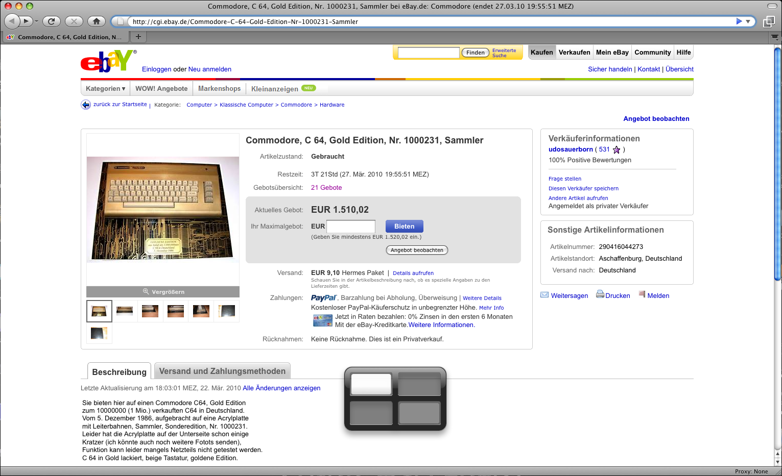Open a new tab with the plus icon

138,37
